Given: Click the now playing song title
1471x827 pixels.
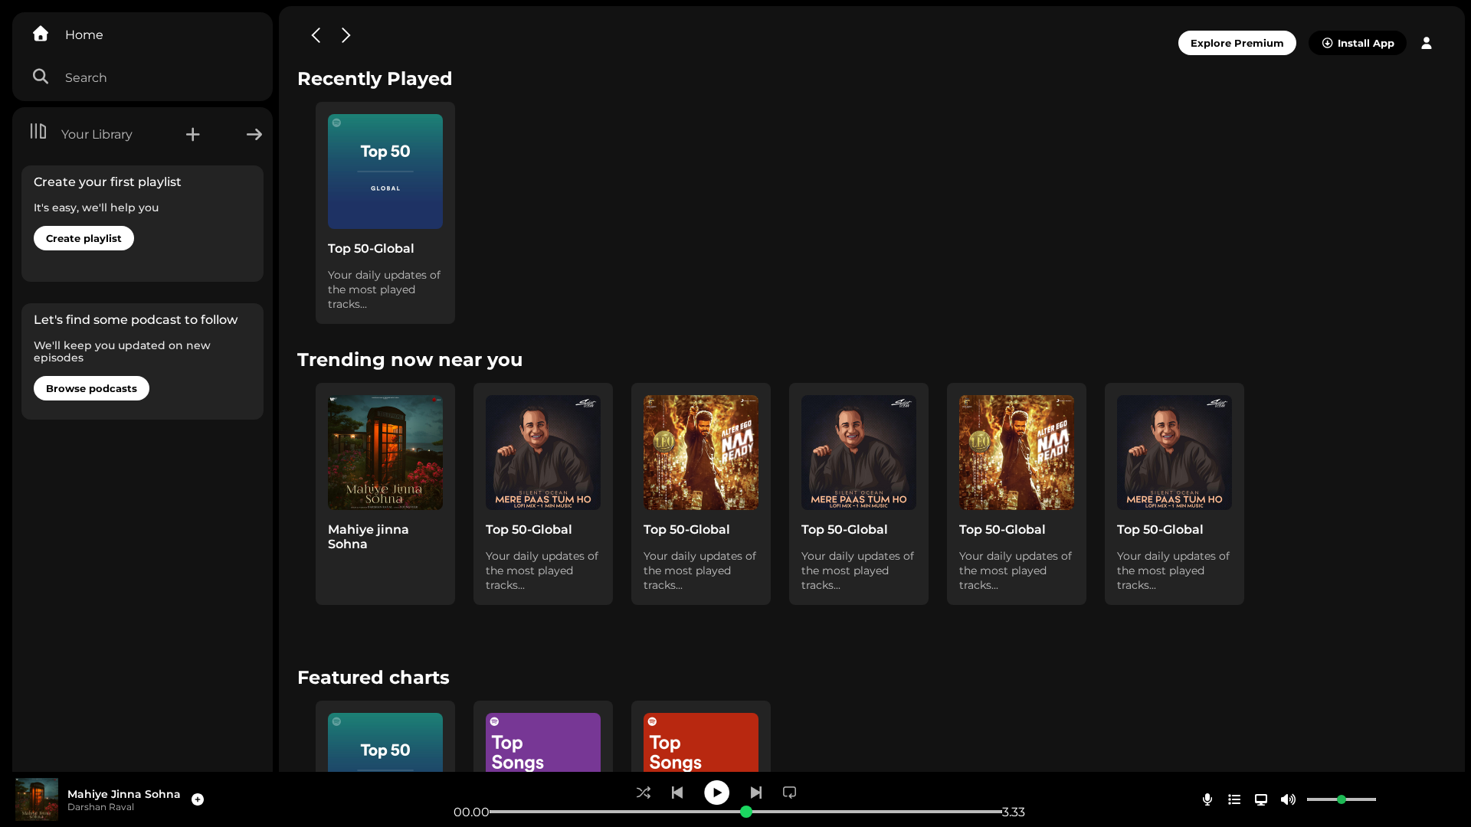Looking at the screenshot, I should [x=123, y=794].
